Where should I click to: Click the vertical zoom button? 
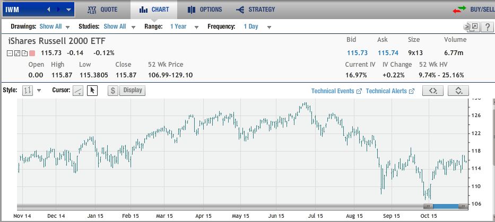(458, 91)
